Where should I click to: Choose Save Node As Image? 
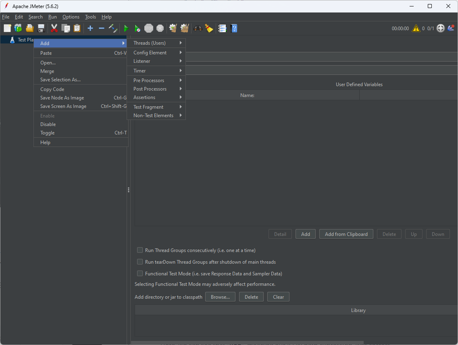(81, 98)
